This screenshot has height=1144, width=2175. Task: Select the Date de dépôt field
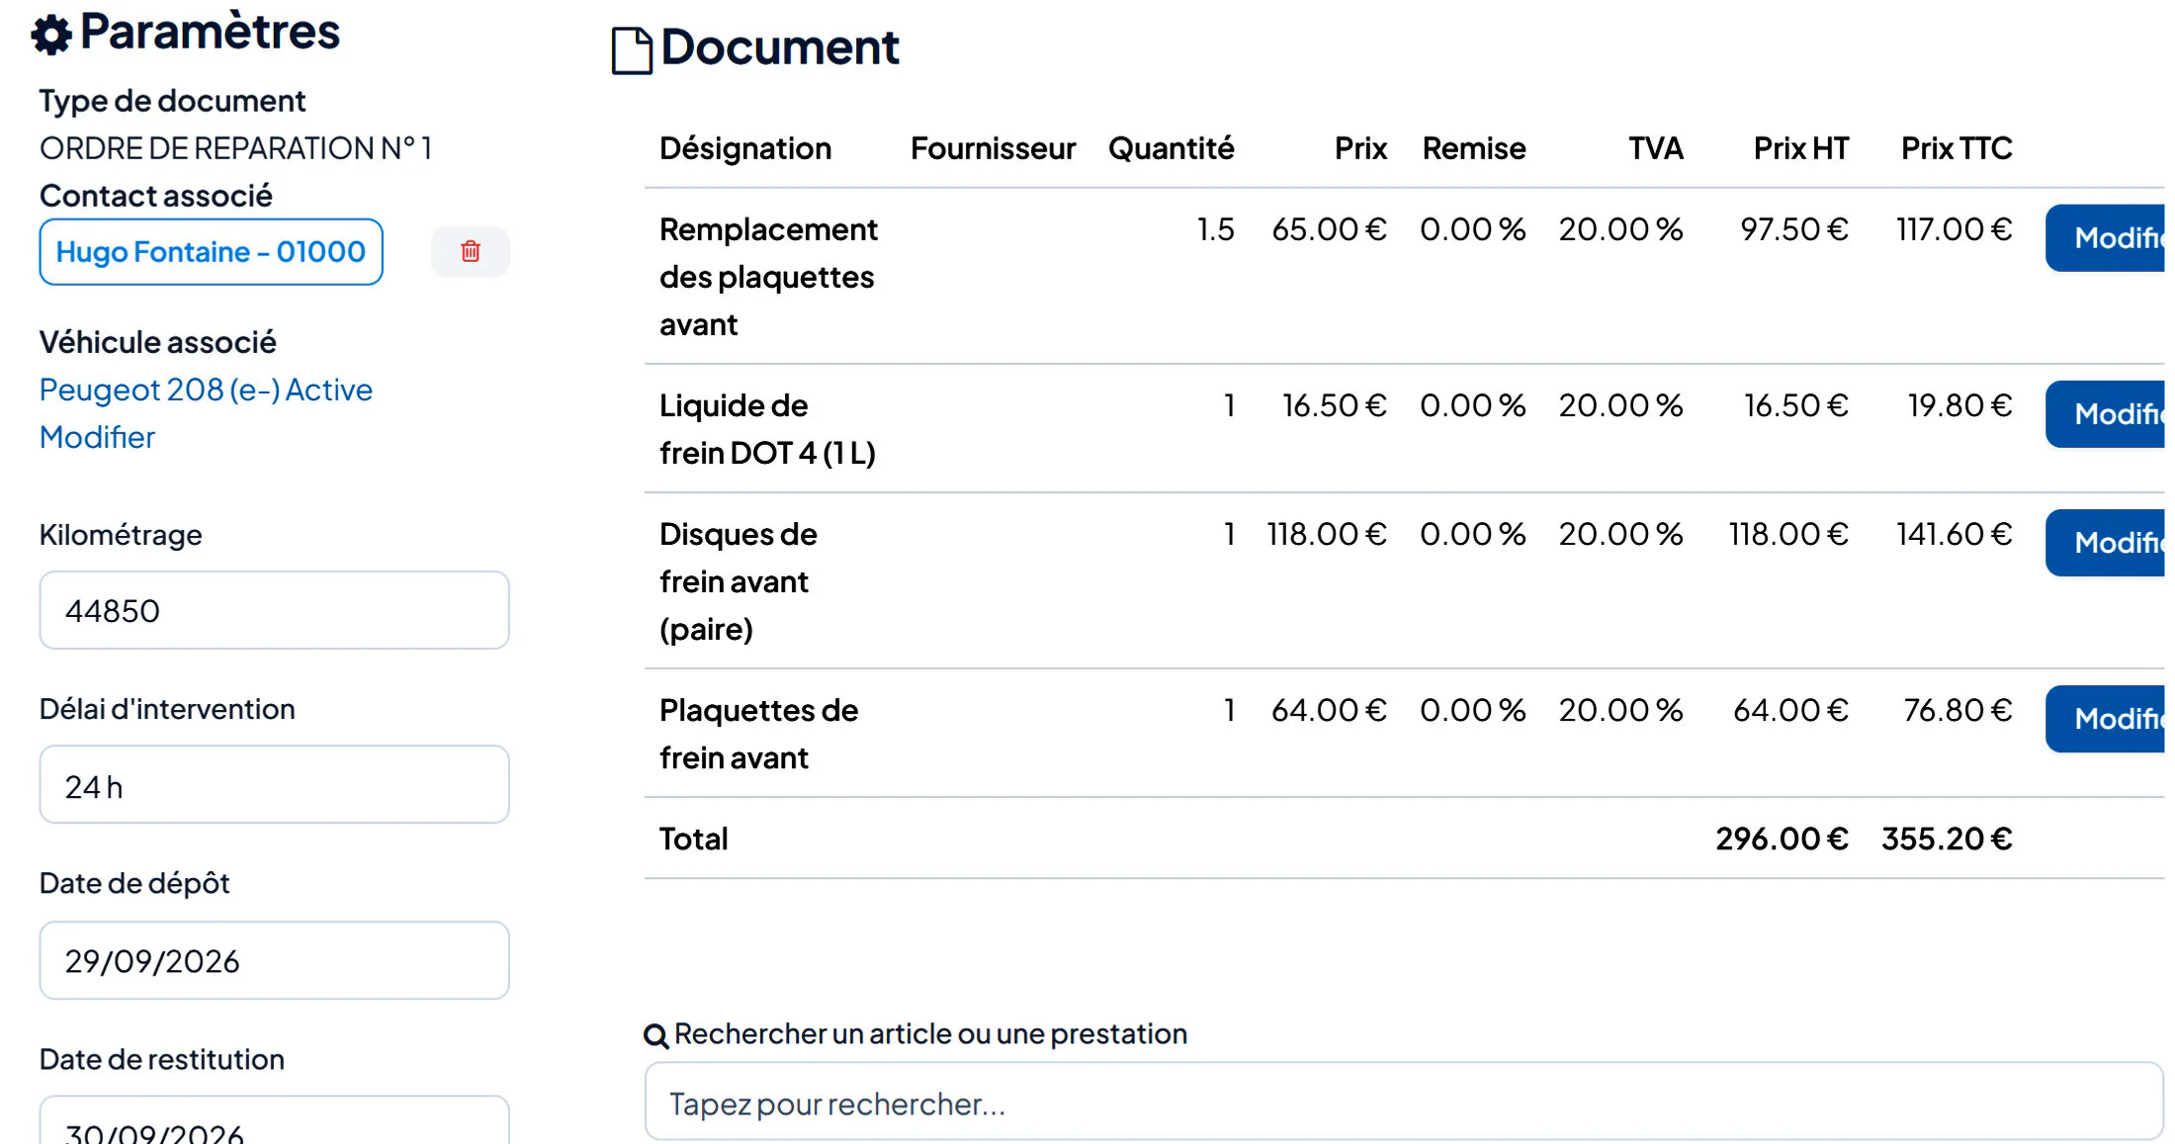(274, 960)
